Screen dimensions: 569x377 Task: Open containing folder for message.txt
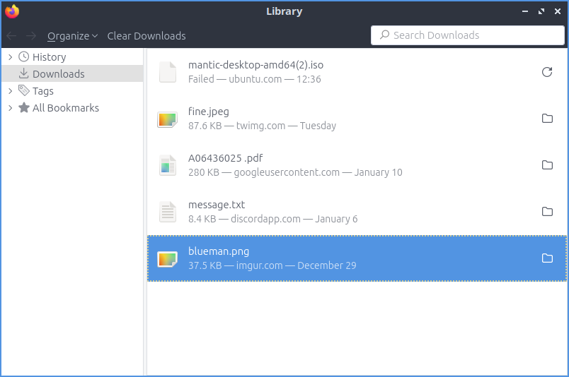(546, 212)
